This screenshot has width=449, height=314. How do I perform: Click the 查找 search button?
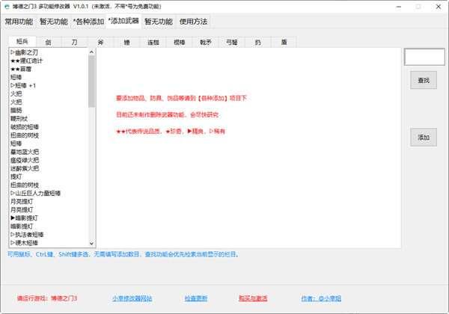(x=424, y=80)
